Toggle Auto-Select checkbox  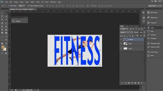(9, 6)
